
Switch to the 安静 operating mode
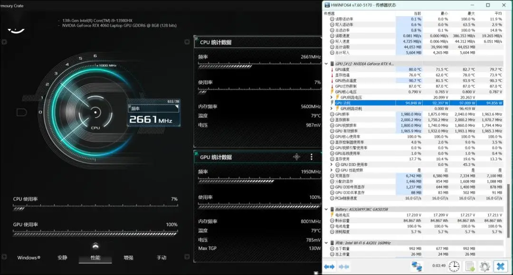click(62, 257)
